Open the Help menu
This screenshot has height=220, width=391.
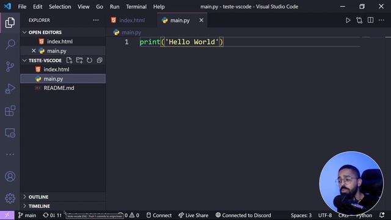click(x=159, y=7)
